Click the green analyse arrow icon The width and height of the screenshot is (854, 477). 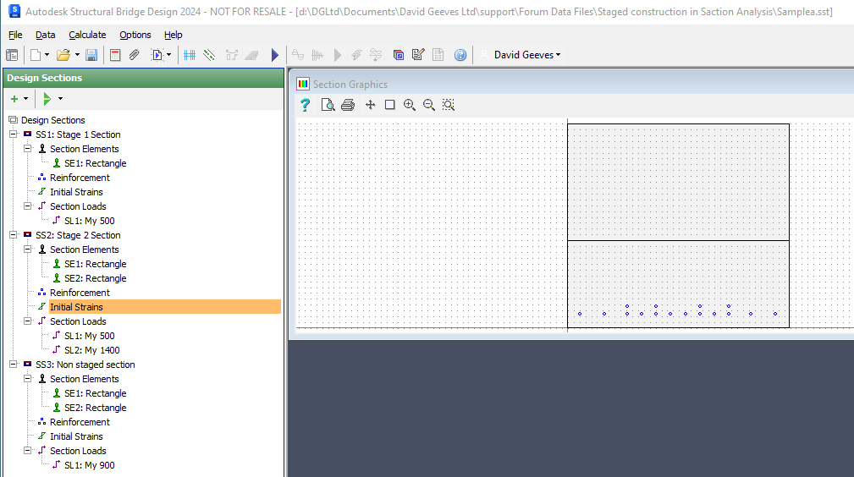[x=47, y=99]
